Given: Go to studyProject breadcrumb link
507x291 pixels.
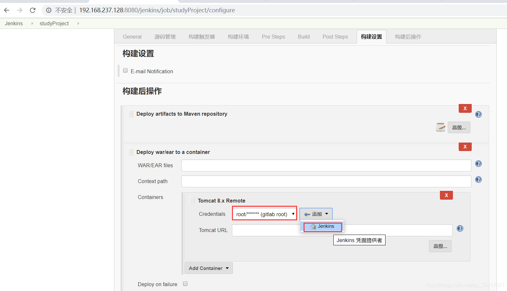Looking at the screenshot, I should click(x=54, y=23).
